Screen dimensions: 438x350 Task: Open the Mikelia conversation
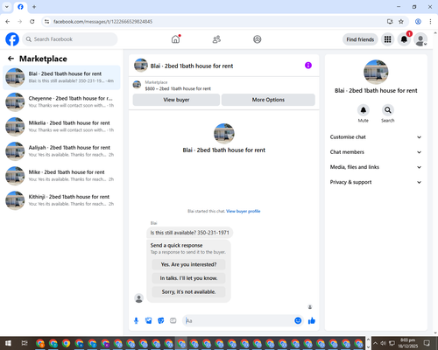coord(61,127)
